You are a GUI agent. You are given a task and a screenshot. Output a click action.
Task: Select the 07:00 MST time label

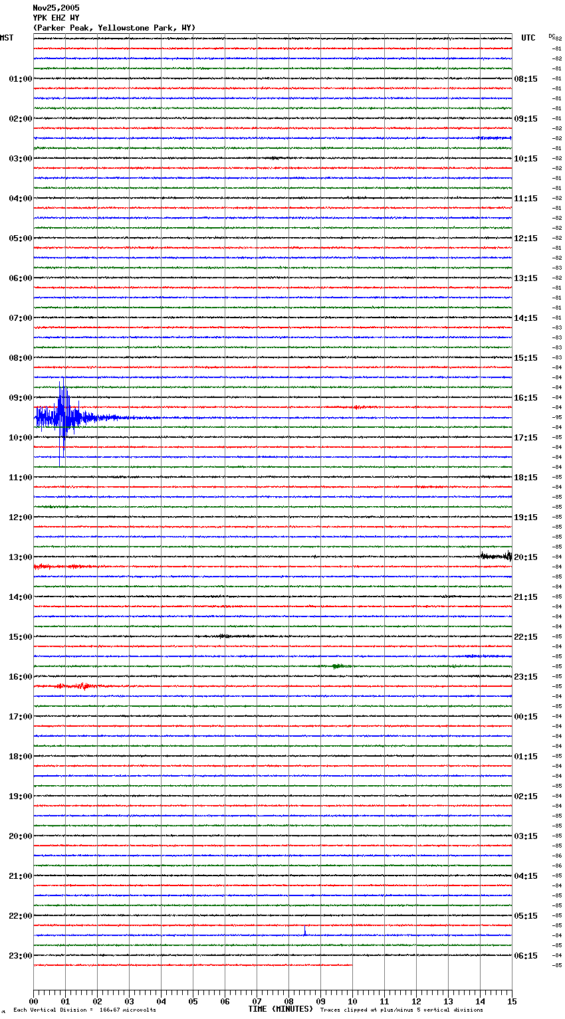click(21, 318)
